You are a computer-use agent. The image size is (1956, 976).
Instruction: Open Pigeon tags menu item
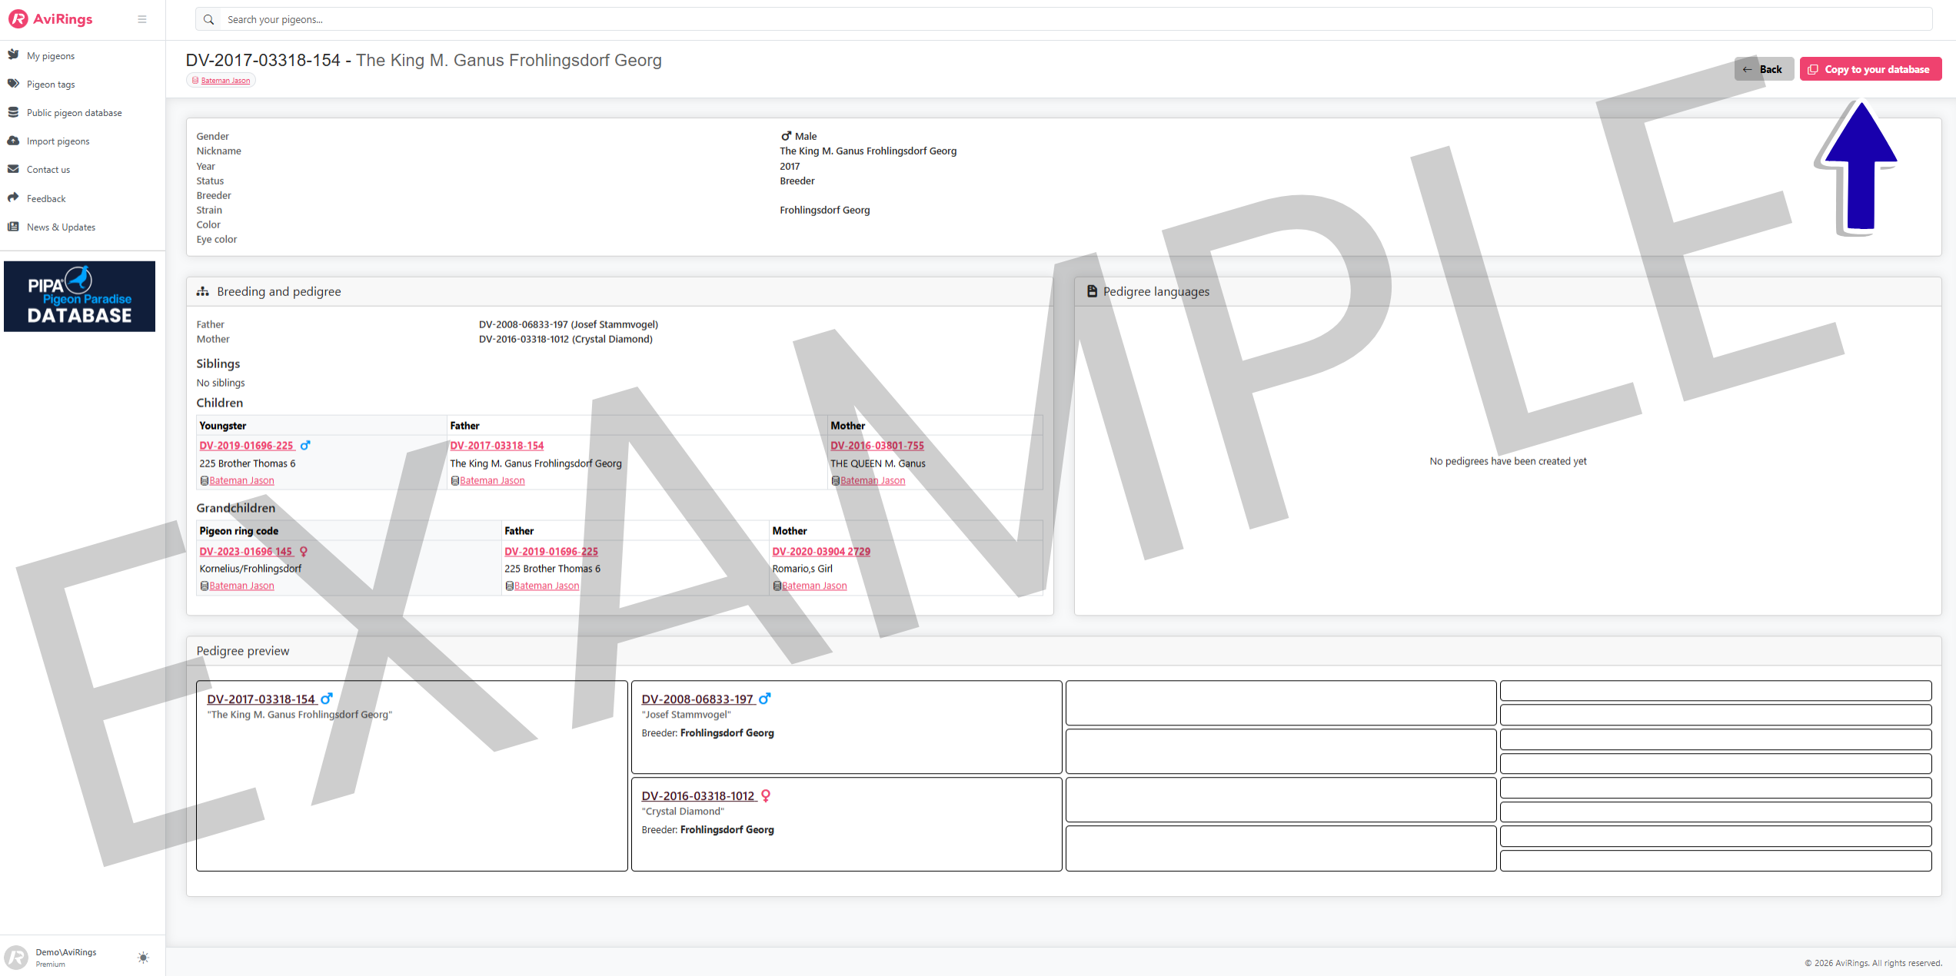(51, 85)
